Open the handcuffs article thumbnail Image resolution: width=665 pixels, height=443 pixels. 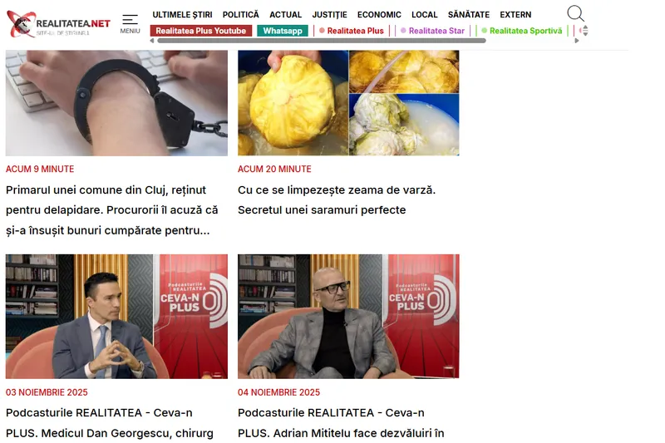pos(116,103)
